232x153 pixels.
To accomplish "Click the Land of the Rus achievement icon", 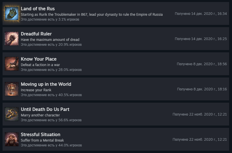I will pos(12,14).
